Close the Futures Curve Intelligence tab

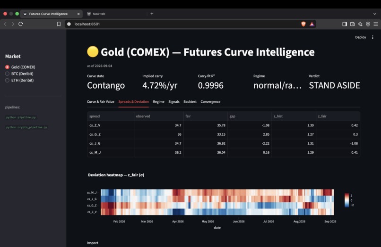[78, 14]
